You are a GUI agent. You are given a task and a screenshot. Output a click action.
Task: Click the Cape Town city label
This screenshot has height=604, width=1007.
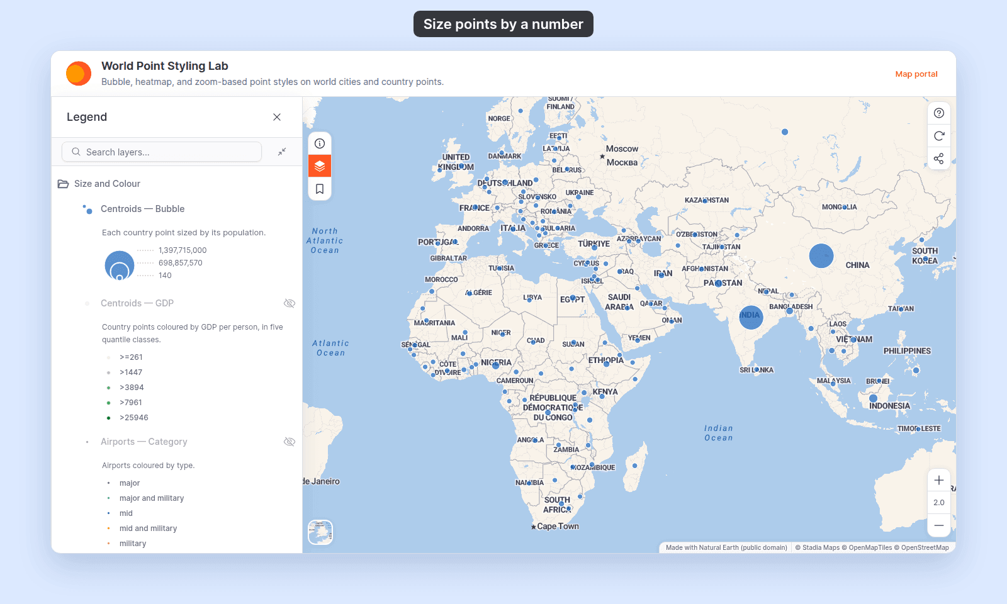pos(558,527)
